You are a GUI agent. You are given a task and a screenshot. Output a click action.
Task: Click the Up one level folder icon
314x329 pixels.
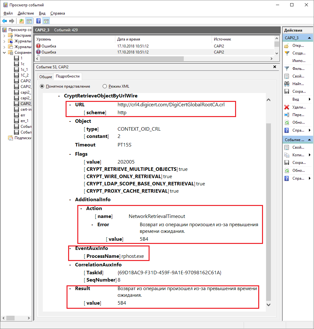[21, 21]
